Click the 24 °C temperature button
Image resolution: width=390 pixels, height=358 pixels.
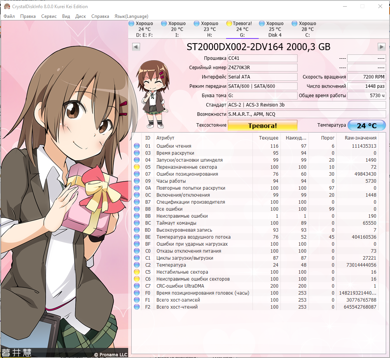click(x=367, y=125)
